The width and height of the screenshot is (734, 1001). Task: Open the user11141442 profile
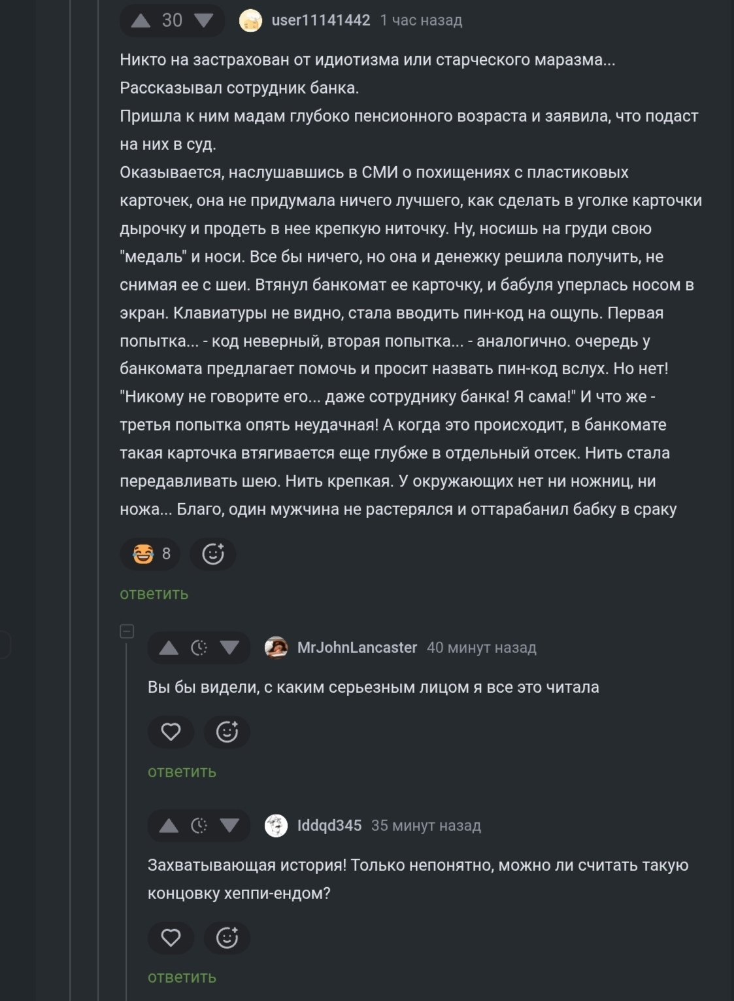pyautogui.click(x=320, y=21)
